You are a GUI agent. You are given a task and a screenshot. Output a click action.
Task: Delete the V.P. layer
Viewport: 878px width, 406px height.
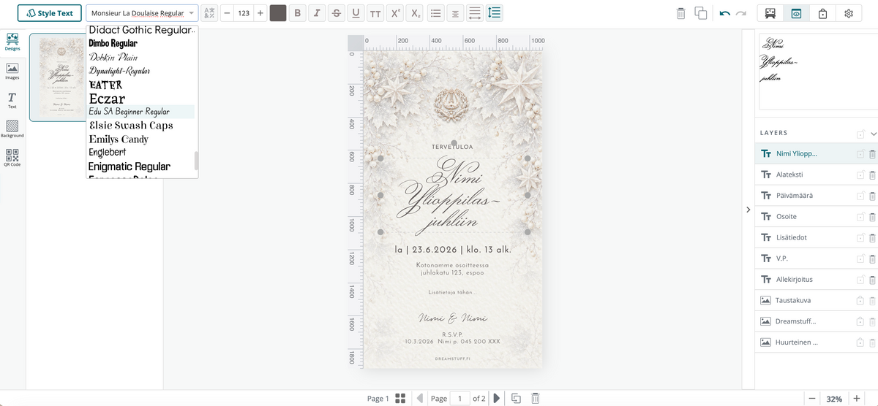[x=872, y=258]
